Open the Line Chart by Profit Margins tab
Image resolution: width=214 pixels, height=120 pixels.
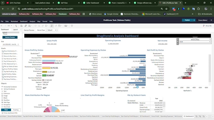click(x=111, y=116)
